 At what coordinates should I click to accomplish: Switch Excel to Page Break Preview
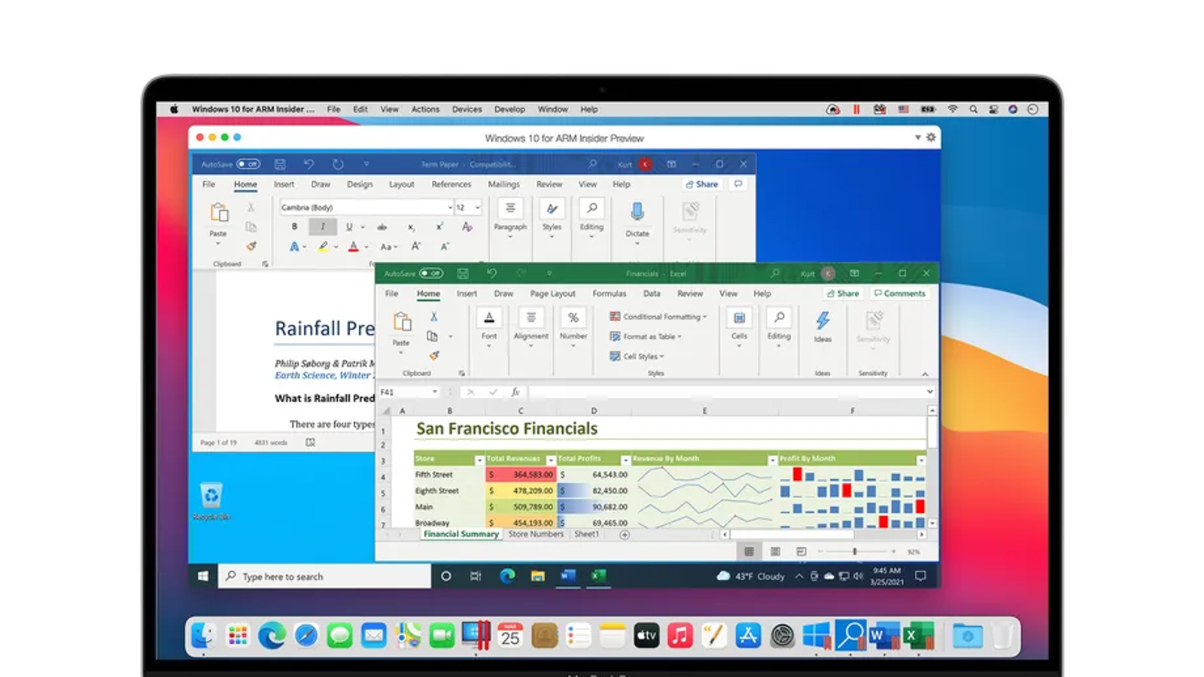pos(801,551)
